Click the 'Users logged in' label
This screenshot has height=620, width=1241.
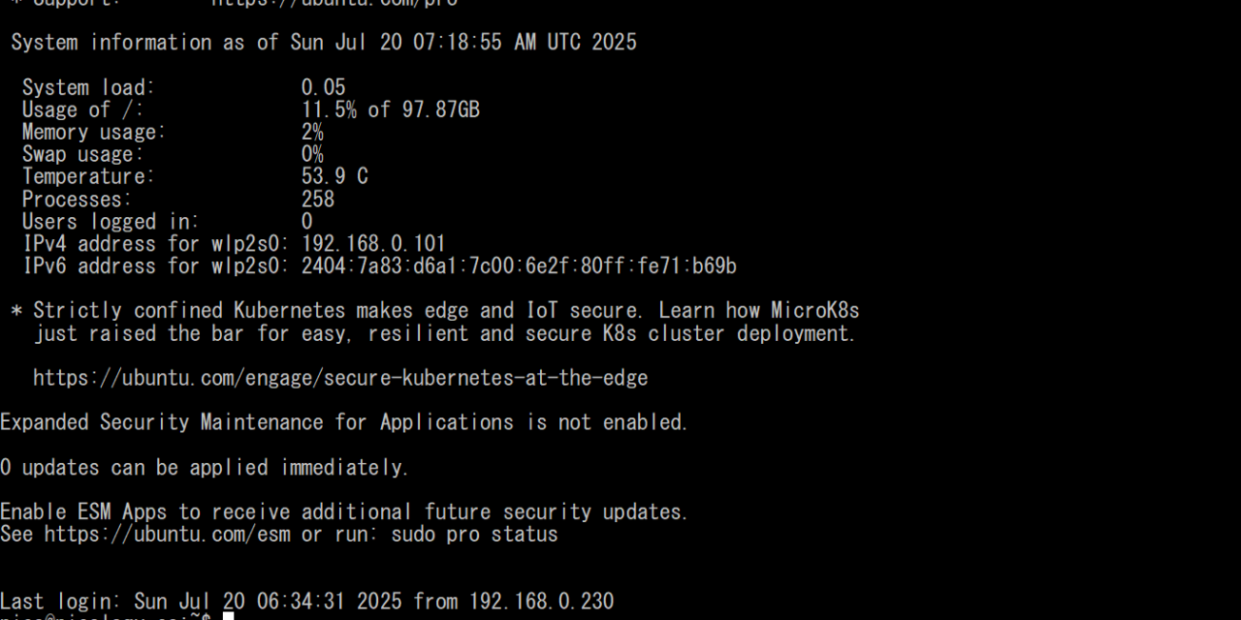click(111, 222)
